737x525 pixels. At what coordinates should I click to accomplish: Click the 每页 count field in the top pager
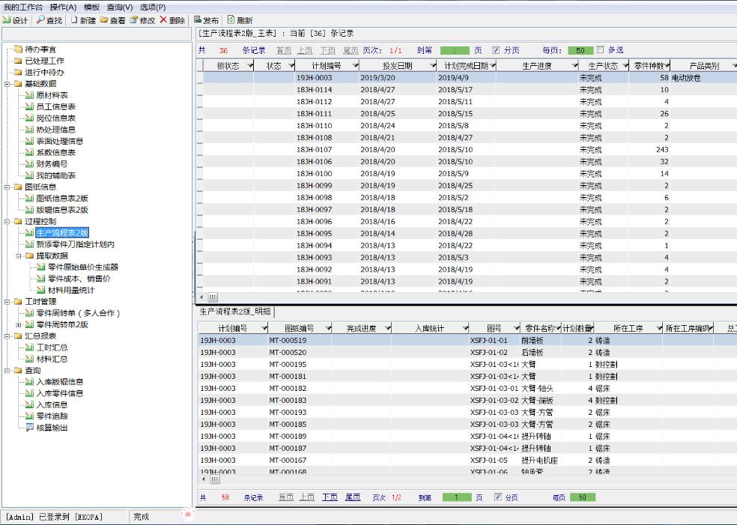pyautogui.click(x=580, y=50)
